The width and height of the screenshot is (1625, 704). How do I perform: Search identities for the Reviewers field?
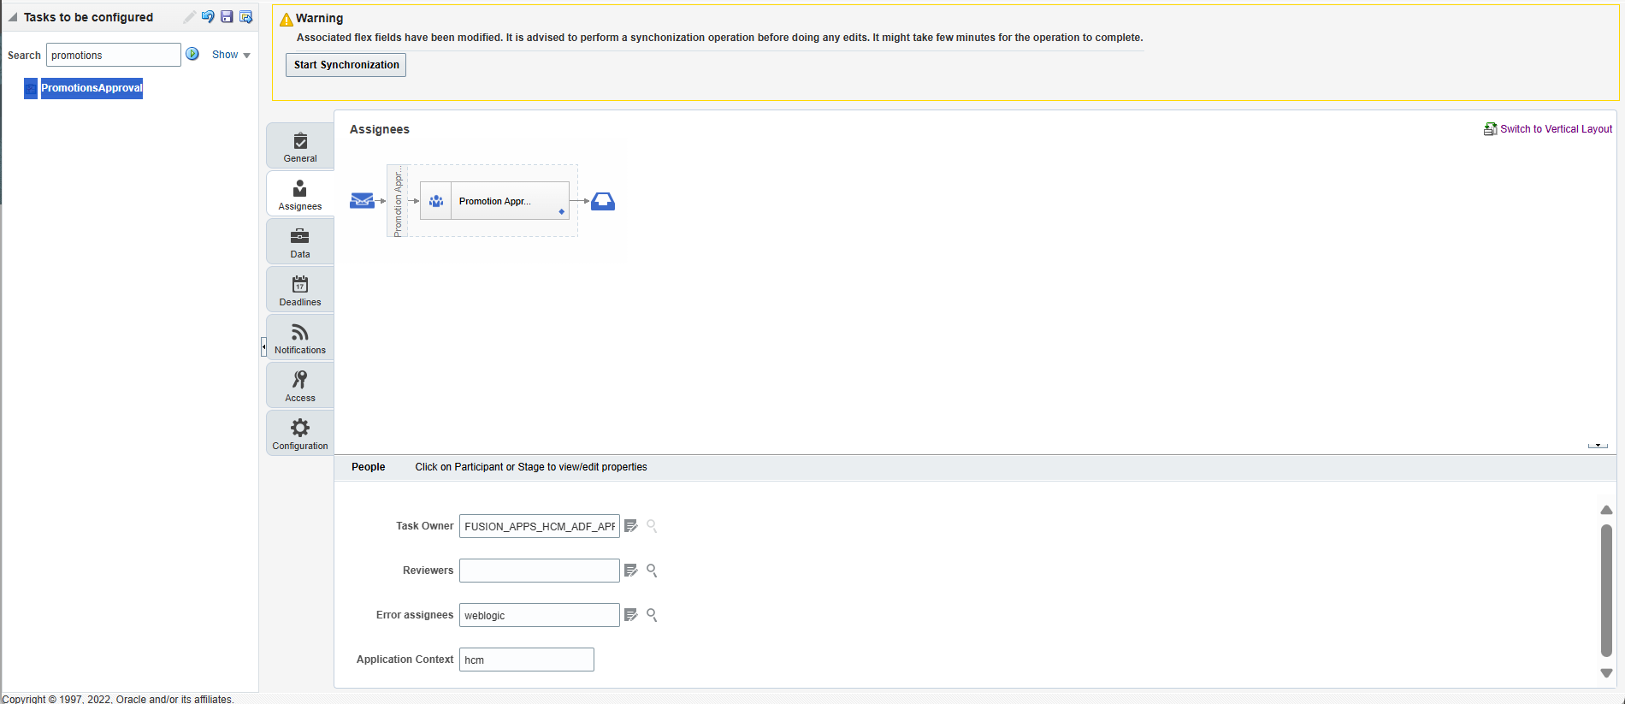tap(652, 571)
